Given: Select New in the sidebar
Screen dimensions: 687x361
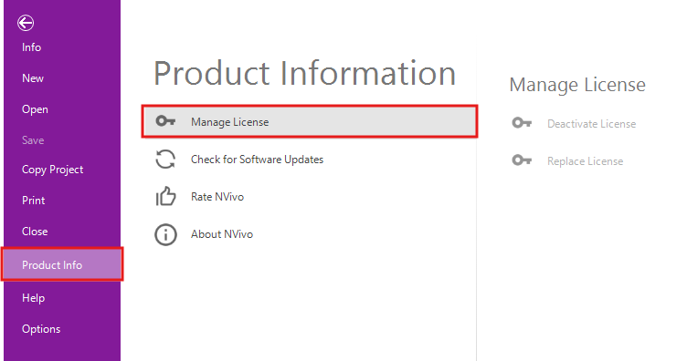Looking at the screenshot, I should pos(33,78).
